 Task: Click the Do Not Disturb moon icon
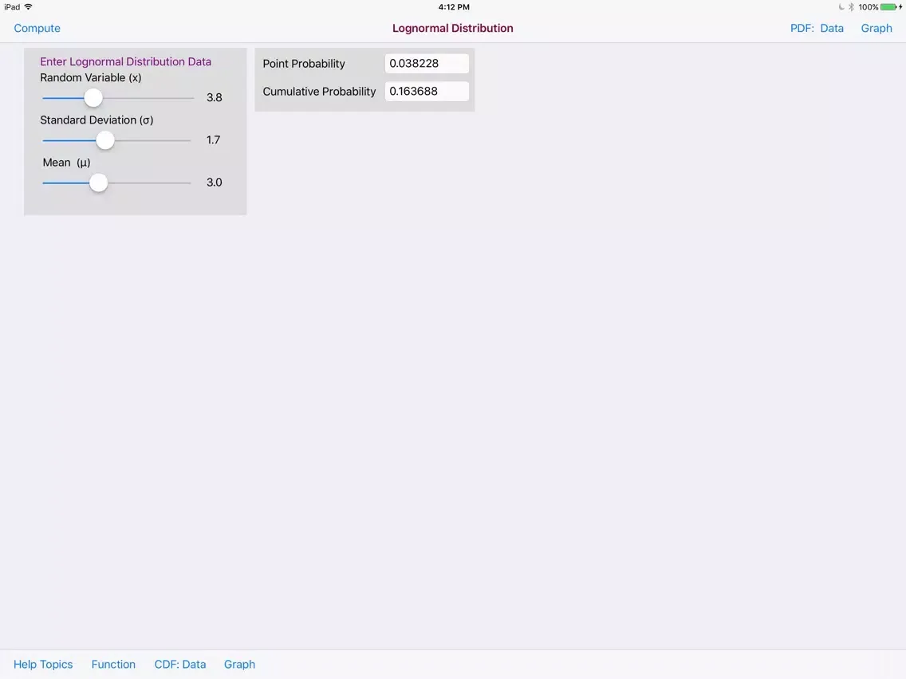[841, 7]
